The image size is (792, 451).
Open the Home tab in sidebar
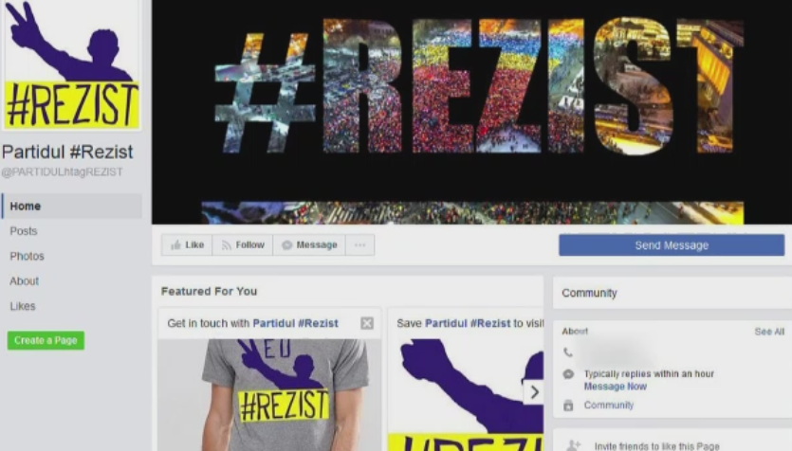(x=72, y=206)
